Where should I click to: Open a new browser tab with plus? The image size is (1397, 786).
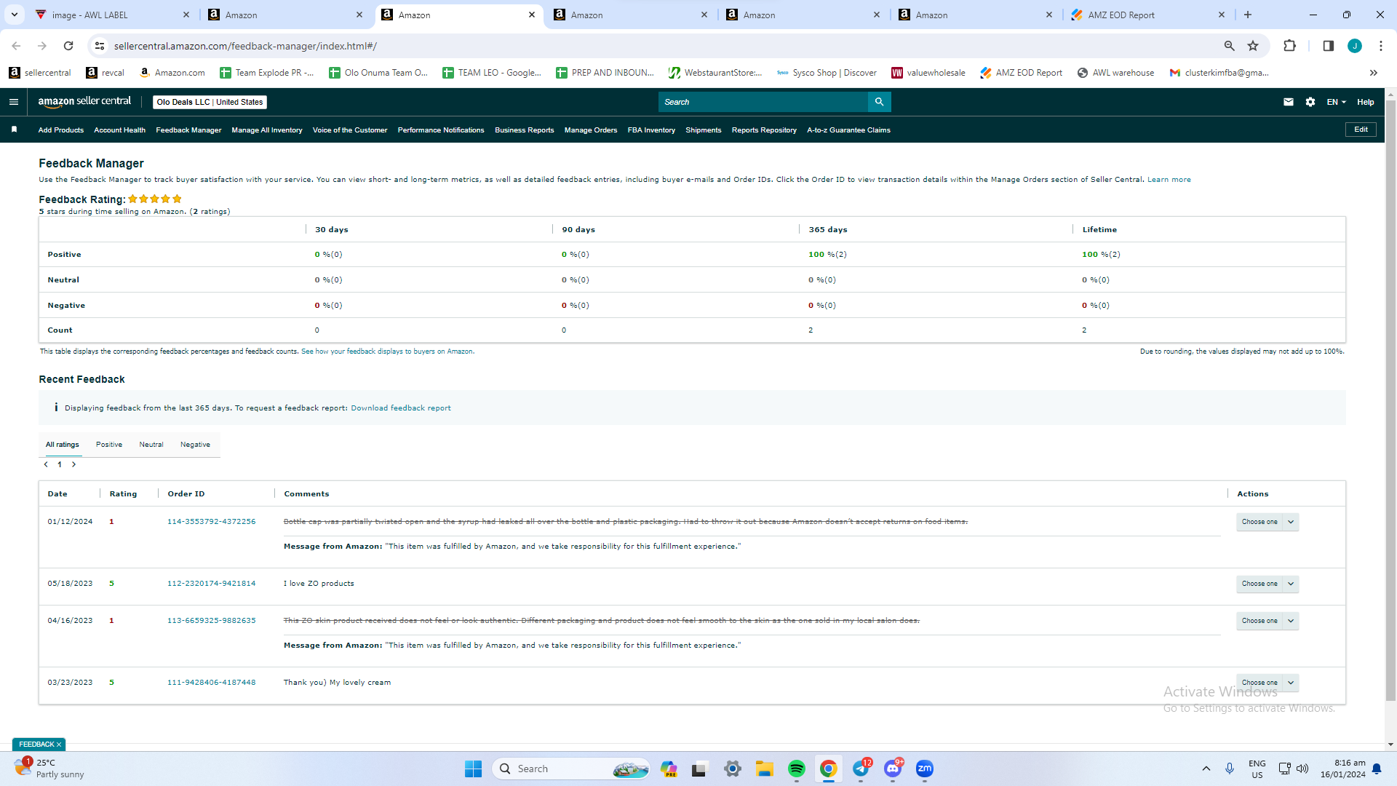click(x=1248, y=15)
